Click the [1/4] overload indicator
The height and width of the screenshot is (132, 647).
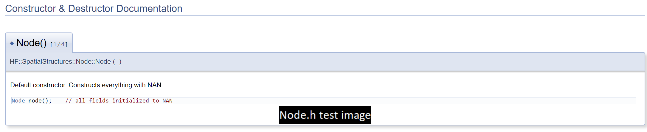click(x=59, y=44)
